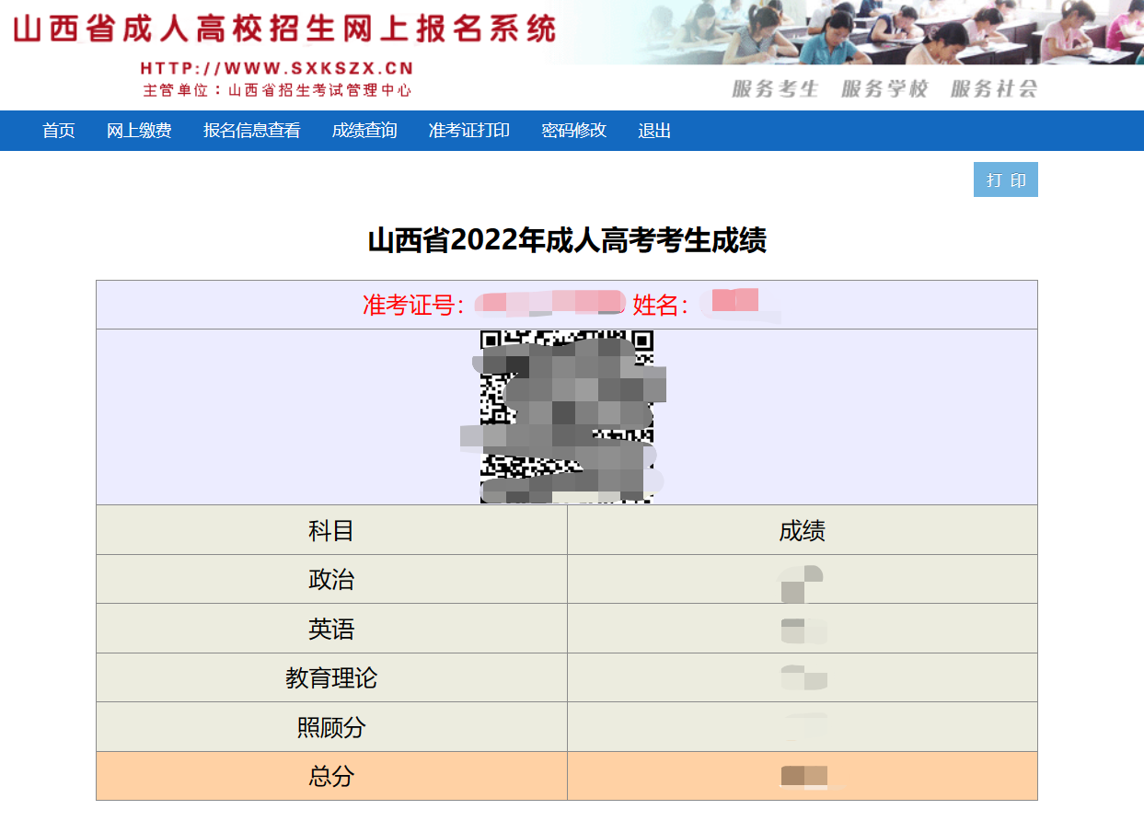Screen dimensions: 1144x821
Task: Select the 政治 subject row cell
Action: pos(331,580)
